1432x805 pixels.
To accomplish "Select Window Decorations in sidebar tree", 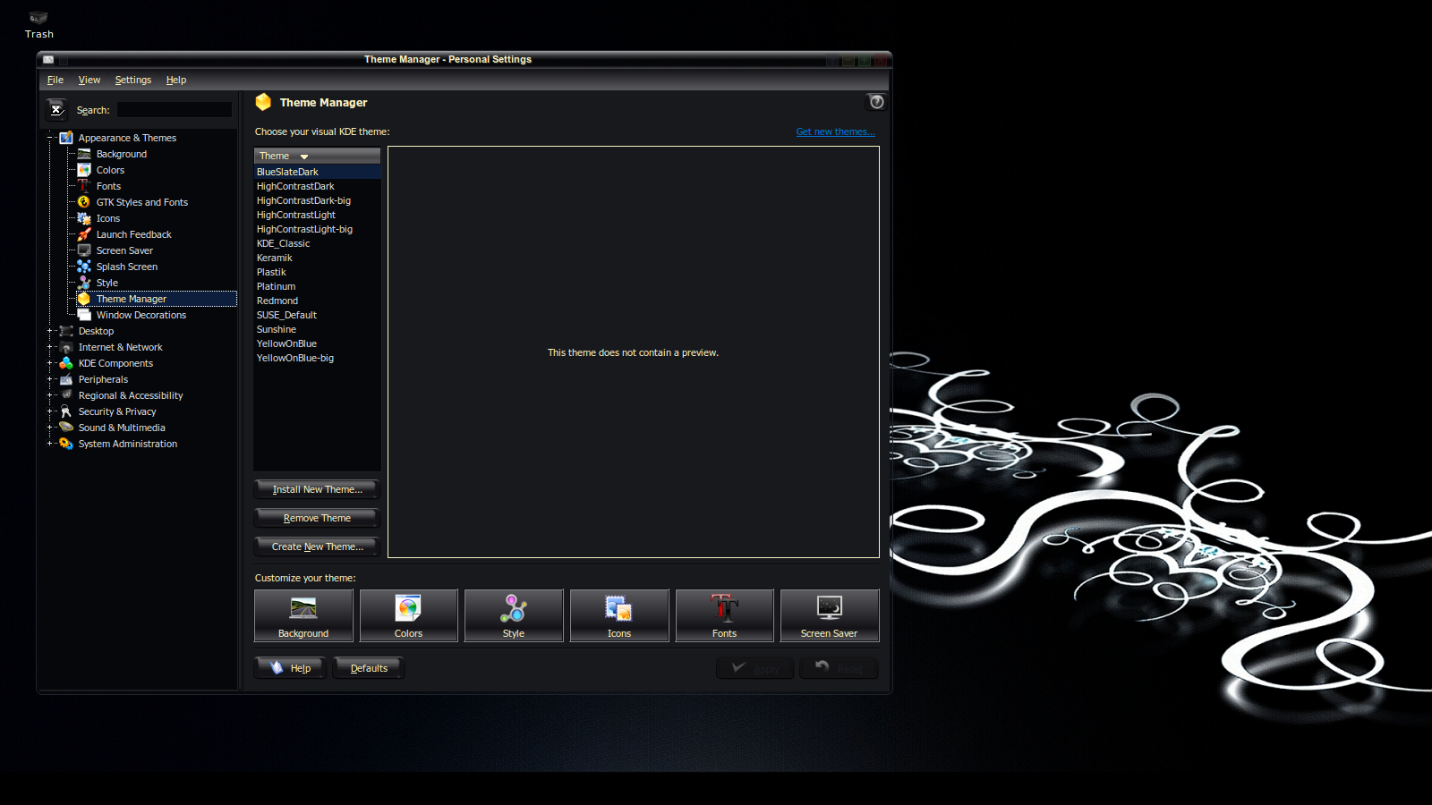I will (141, 315).
